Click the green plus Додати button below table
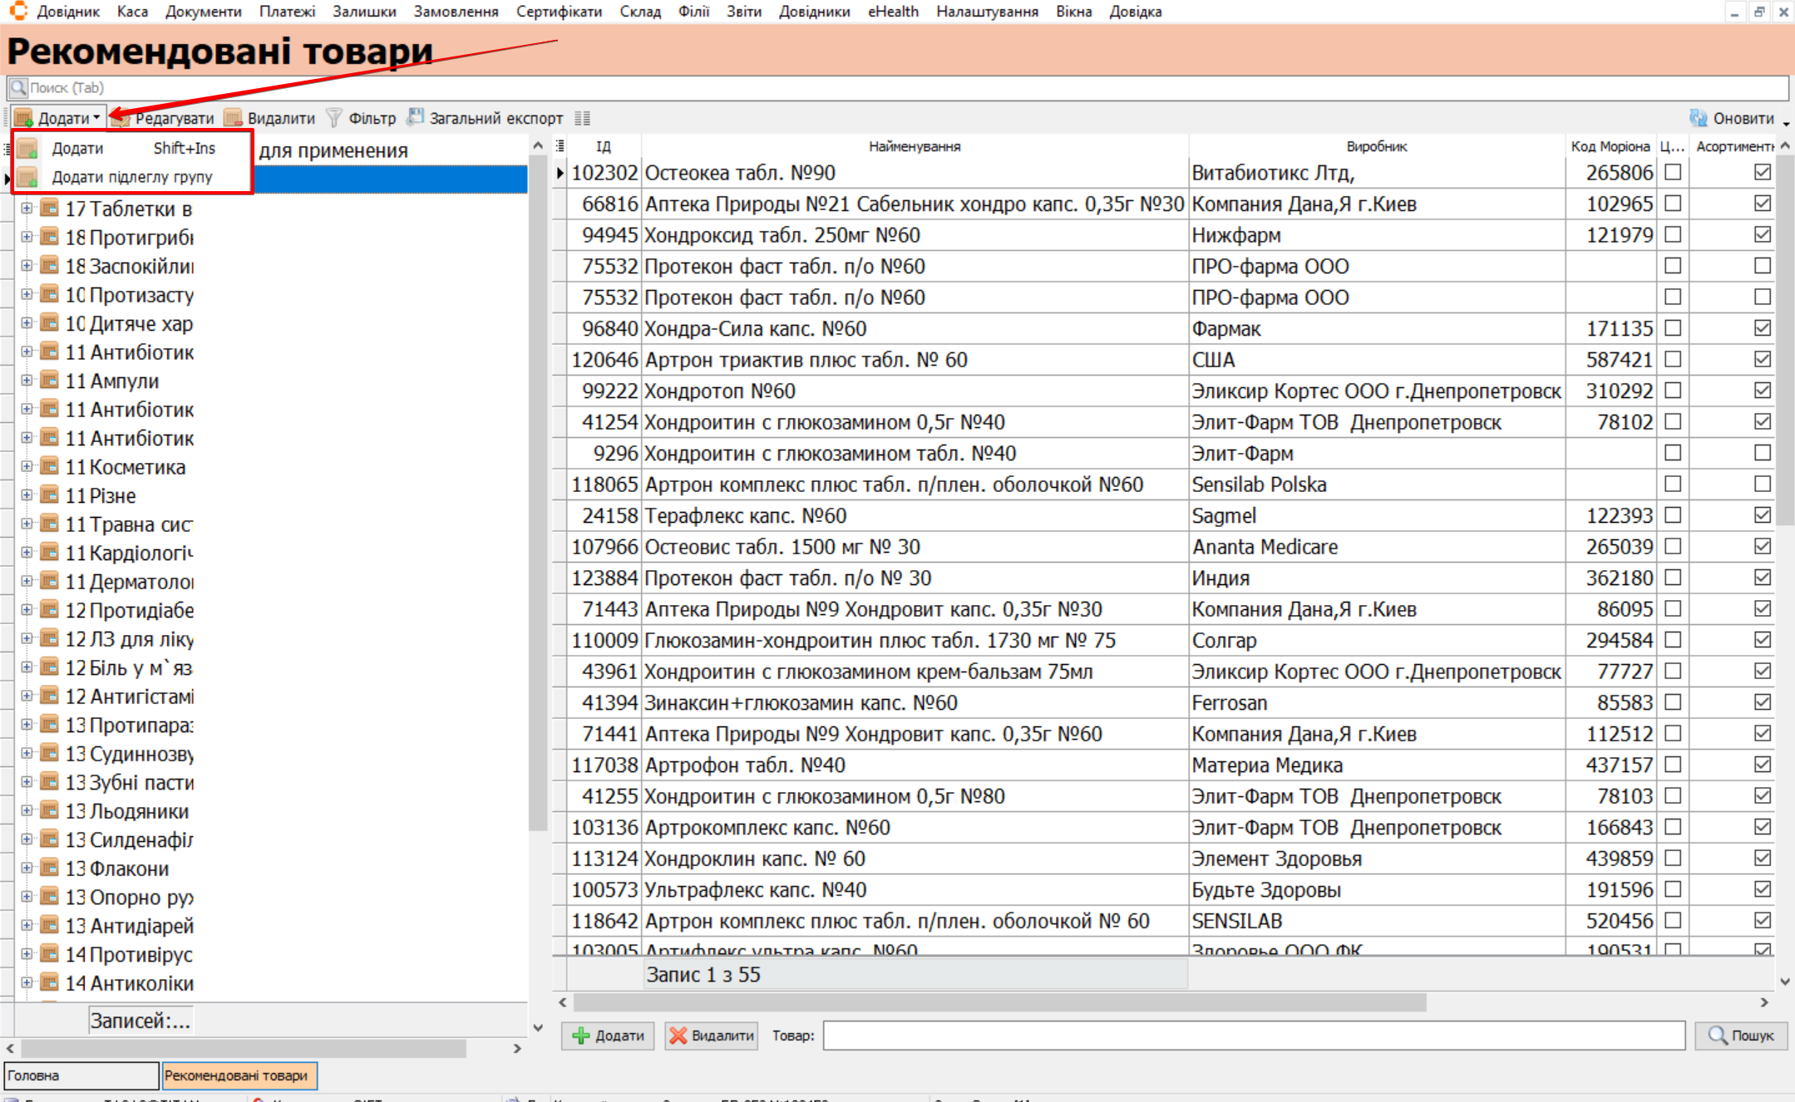The width and height of the screenshot is (1795, 1102). 608,1036
